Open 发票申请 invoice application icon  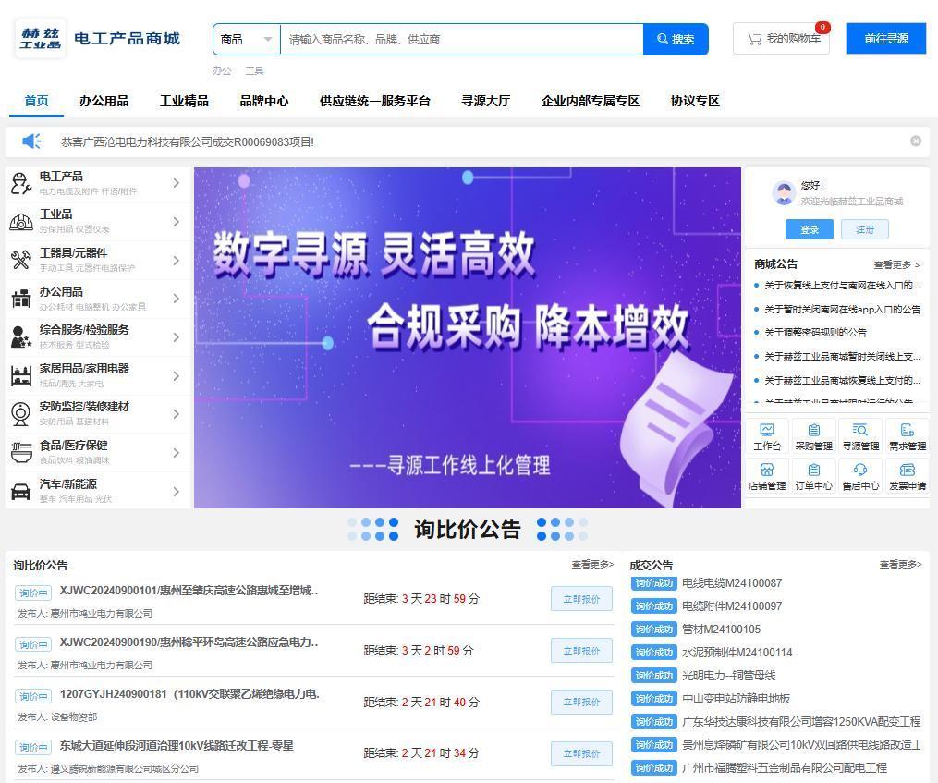pyautogui.click(x=907, y=476)
